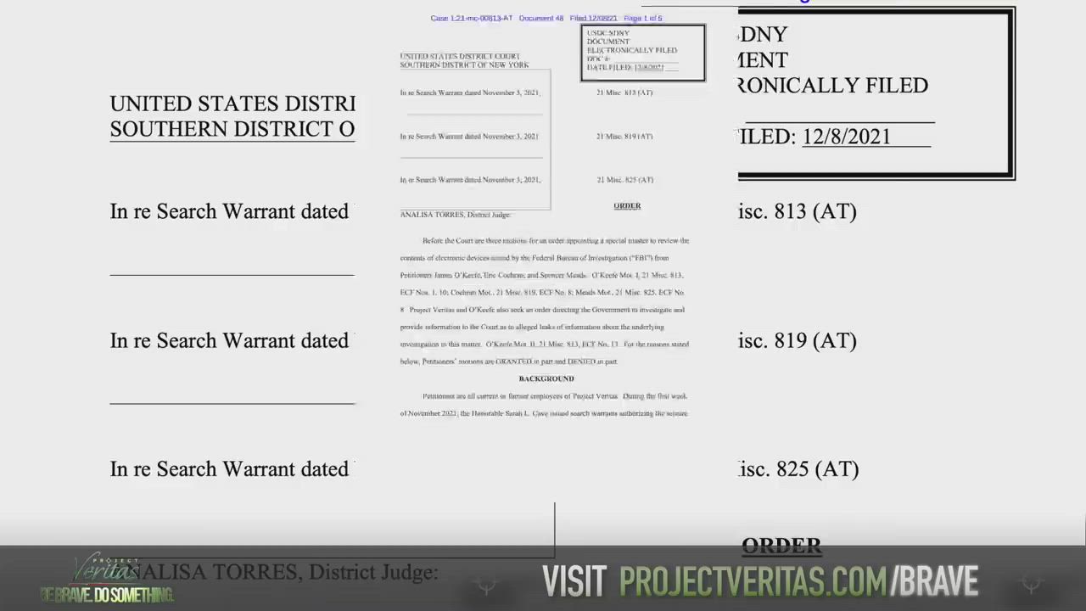This screenshot has width=1086, height=611.
Task: Click the enlarged 12/8/2021 filing date
Action: click(846, 137)
